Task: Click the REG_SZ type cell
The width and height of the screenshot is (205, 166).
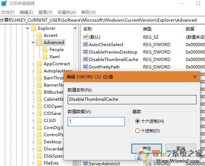Action: (151, 37)
